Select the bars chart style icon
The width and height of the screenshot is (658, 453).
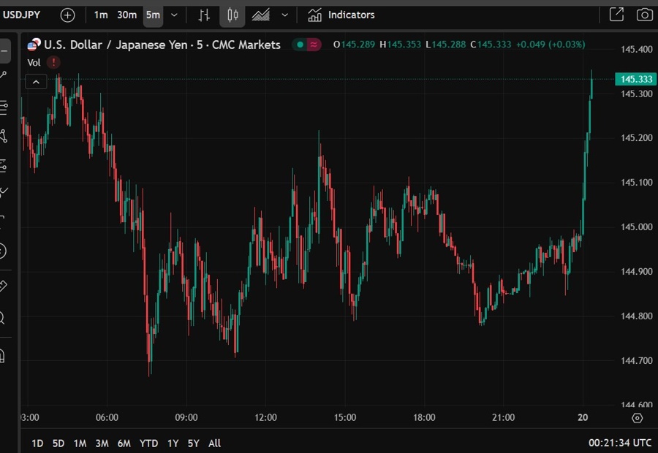point(205,15)
